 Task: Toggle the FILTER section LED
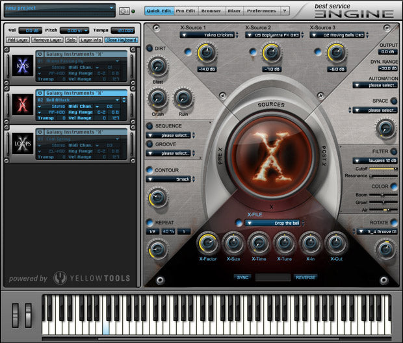(393, 151)
